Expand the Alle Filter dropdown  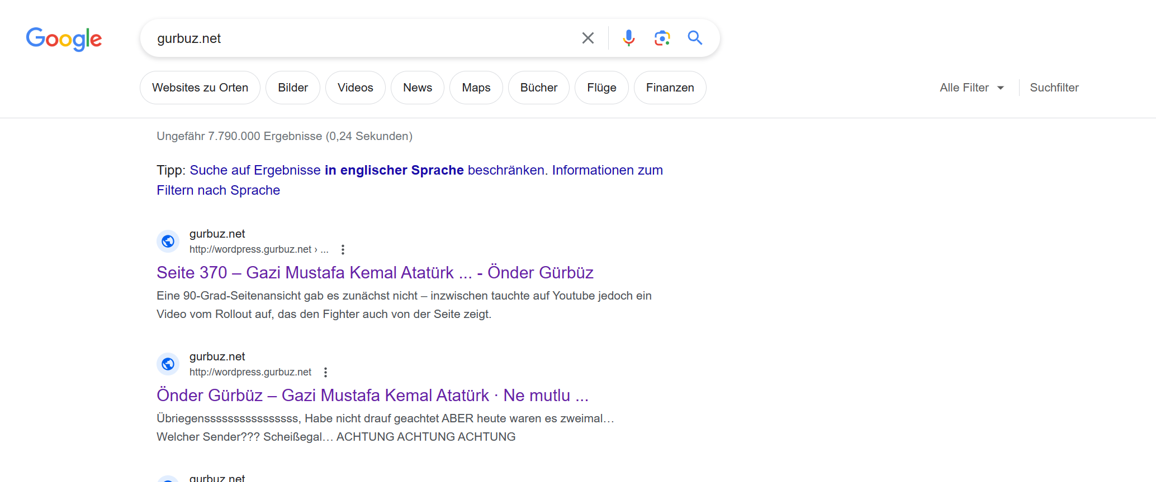972,88
